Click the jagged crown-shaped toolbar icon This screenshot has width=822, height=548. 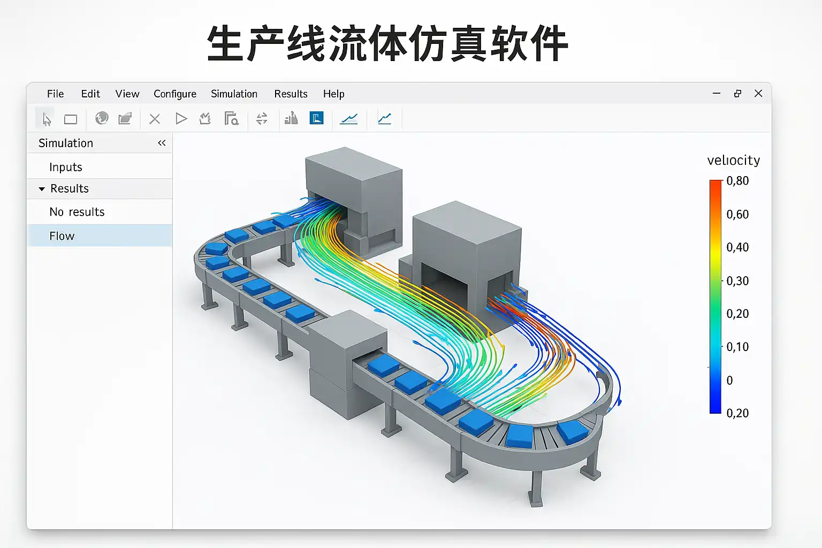click(205, 118)
